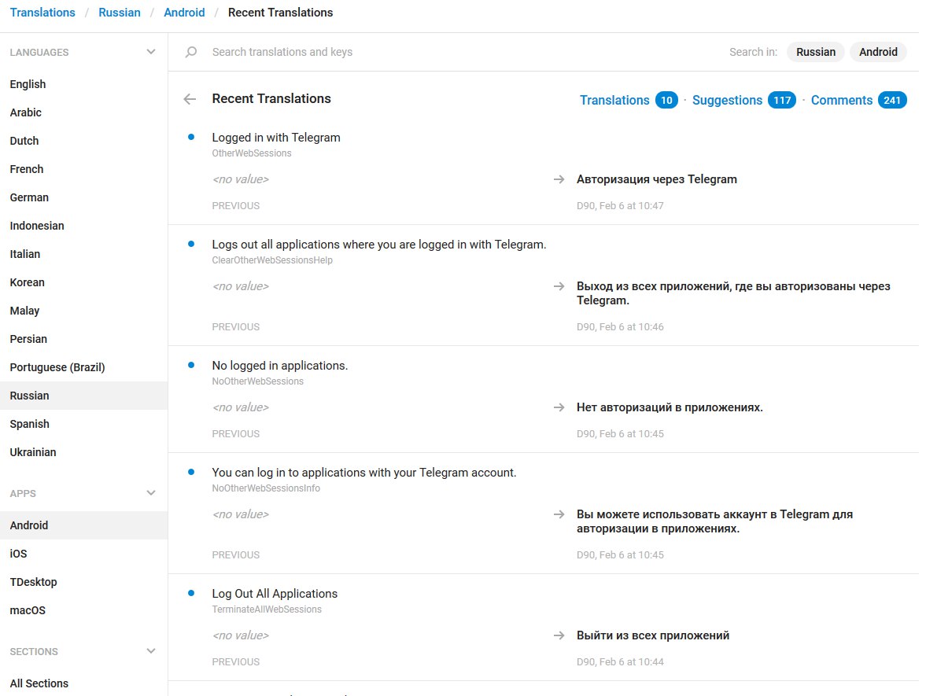The image size is (926, 696).
Task: Open Translations breadcrumb link
Action: click(x=42, y=13)
